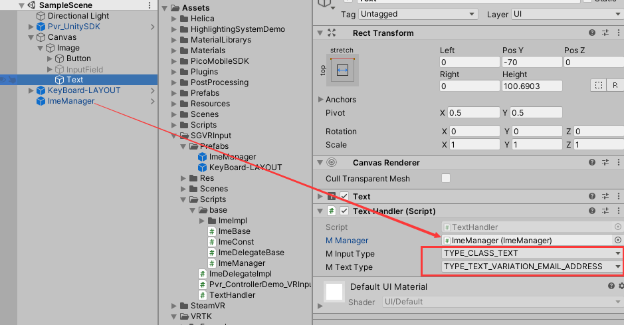Viewport: 624px width, 325px height.
Task: Expand Default UI Material foldout arrow
Action: click(320, 306)
